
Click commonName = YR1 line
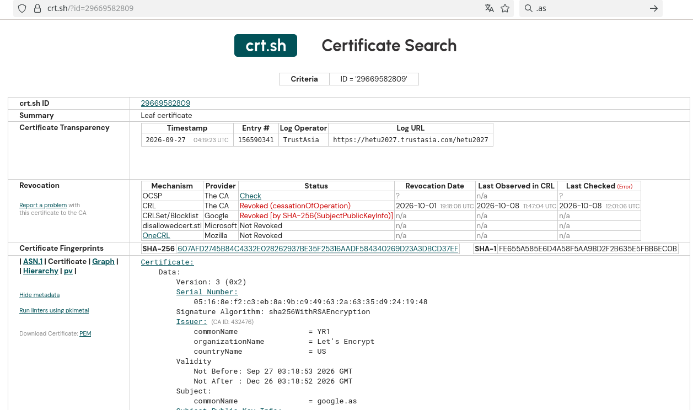tap(262, 332)
